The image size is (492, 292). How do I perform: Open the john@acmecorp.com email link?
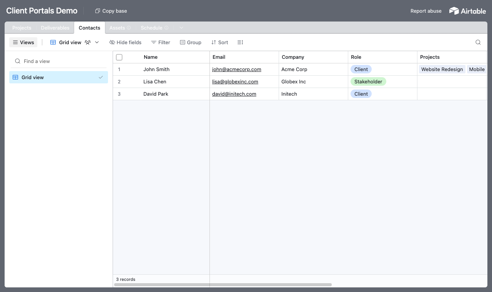(237, 70)
